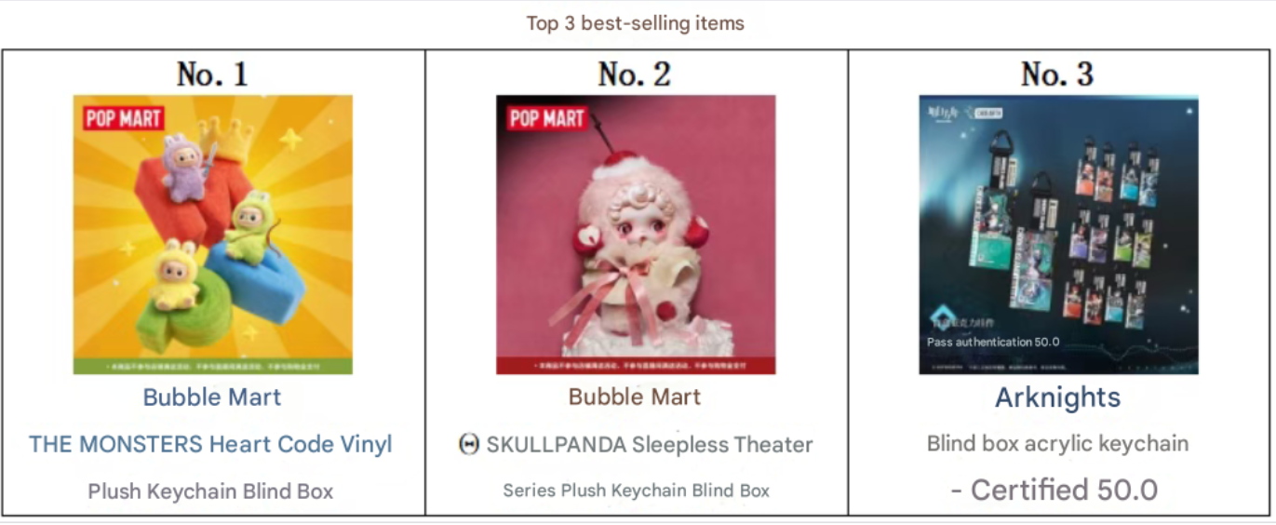Click the "Top 3 best-selling items" heading
The image size is (1276, 525).
(x=636, y=23)
